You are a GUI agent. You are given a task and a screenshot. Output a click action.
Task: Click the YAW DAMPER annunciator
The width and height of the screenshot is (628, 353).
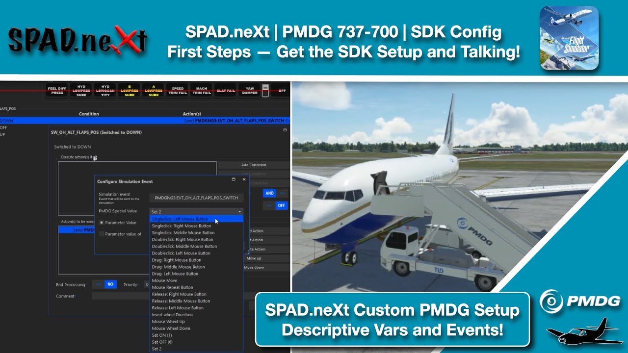[249, 91]
